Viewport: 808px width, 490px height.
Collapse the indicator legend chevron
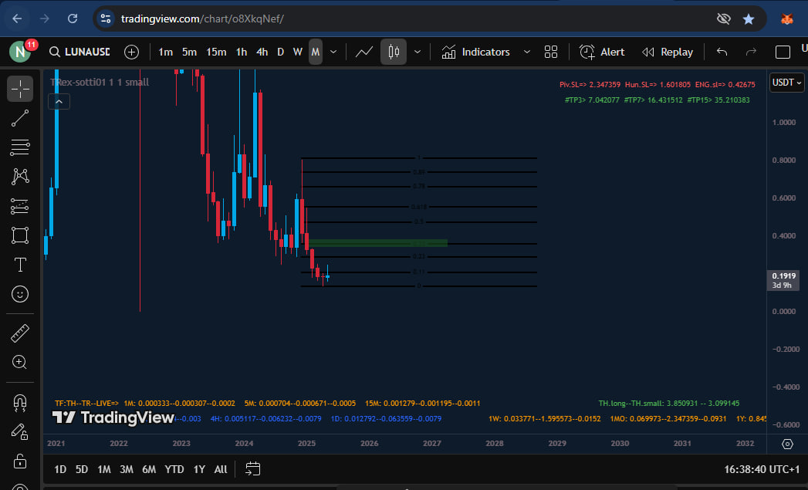point(59,101)
